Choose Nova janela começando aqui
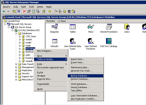The width and height of the screenshot is (146, 105). pos(50,68)
